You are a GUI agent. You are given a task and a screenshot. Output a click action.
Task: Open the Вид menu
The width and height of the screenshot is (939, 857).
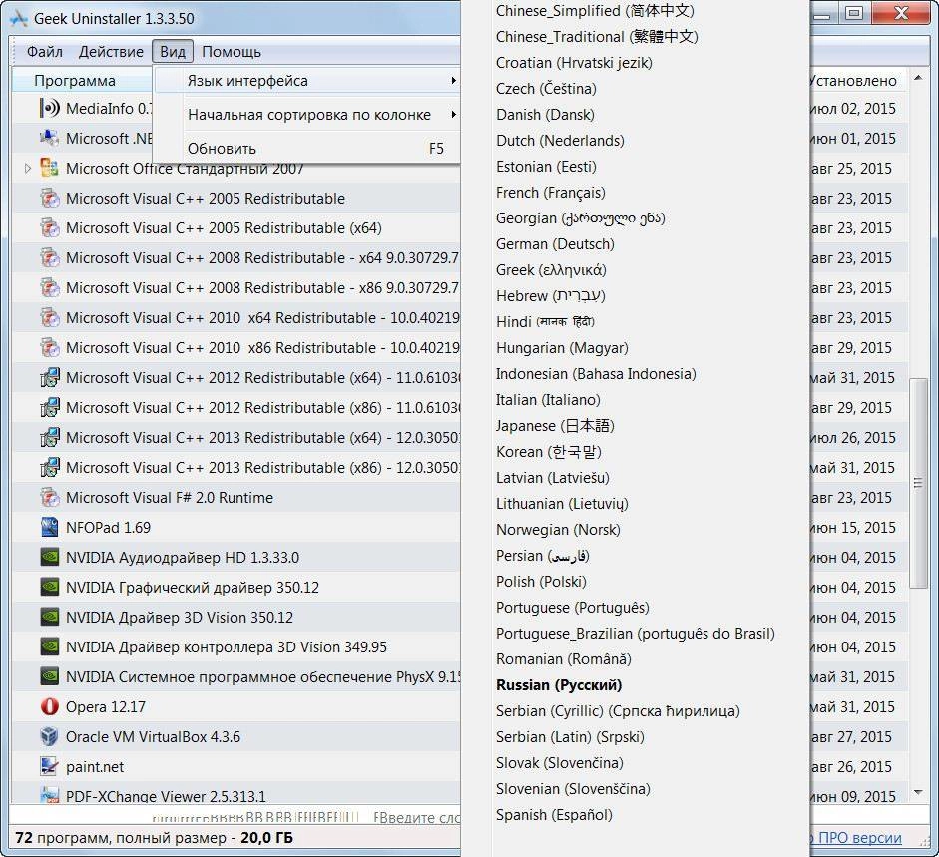(x=173, y=52)
